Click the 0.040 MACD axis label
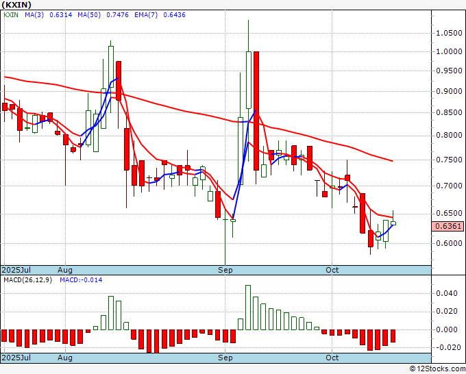 [x=447, y=293]
